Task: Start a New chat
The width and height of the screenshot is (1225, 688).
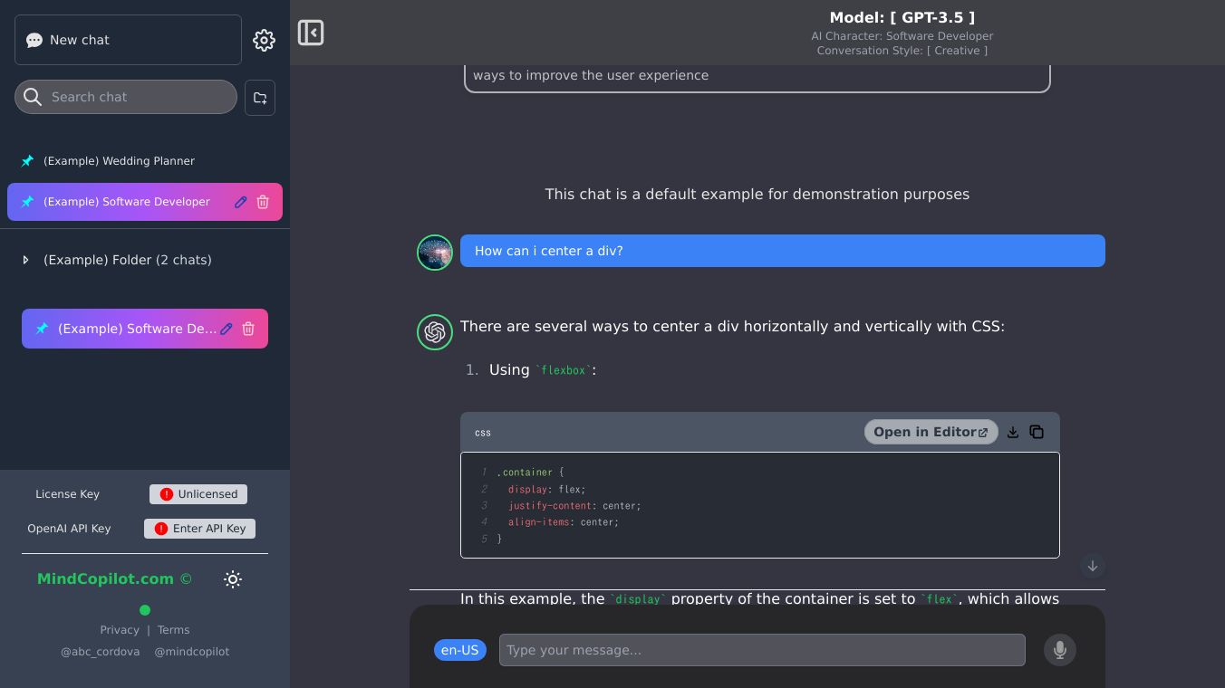Action: 128,40
